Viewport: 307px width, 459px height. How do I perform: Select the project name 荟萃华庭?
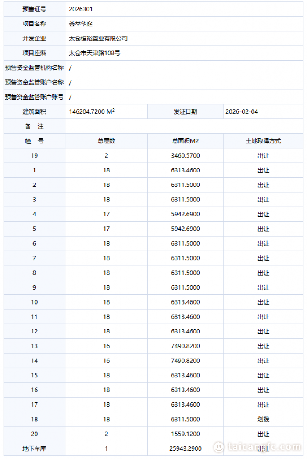click(x=81, y=24)
